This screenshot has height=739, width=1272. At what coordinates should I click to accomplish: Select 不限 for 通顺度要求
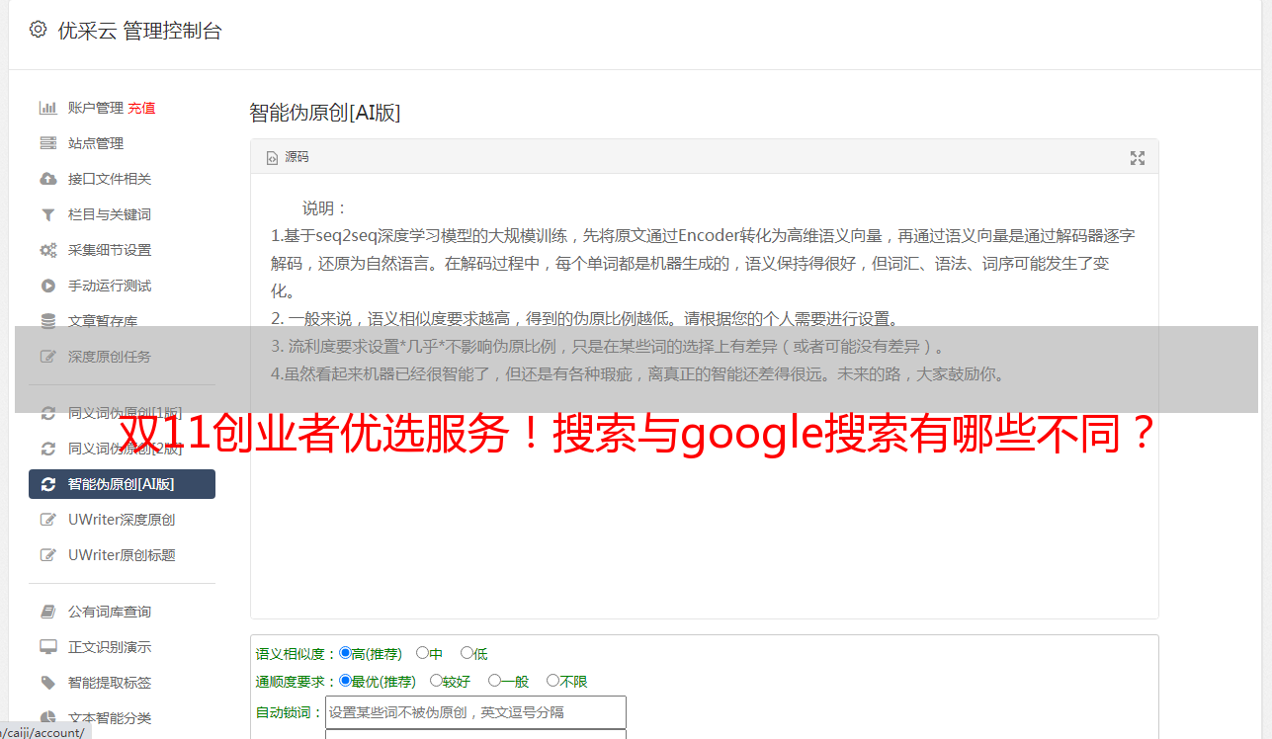tap(552, 681)
